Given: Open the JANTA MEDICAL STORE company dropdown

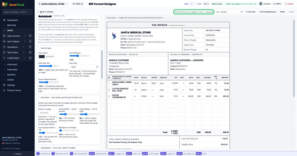Looking at the screenshot, I should 53,4.
